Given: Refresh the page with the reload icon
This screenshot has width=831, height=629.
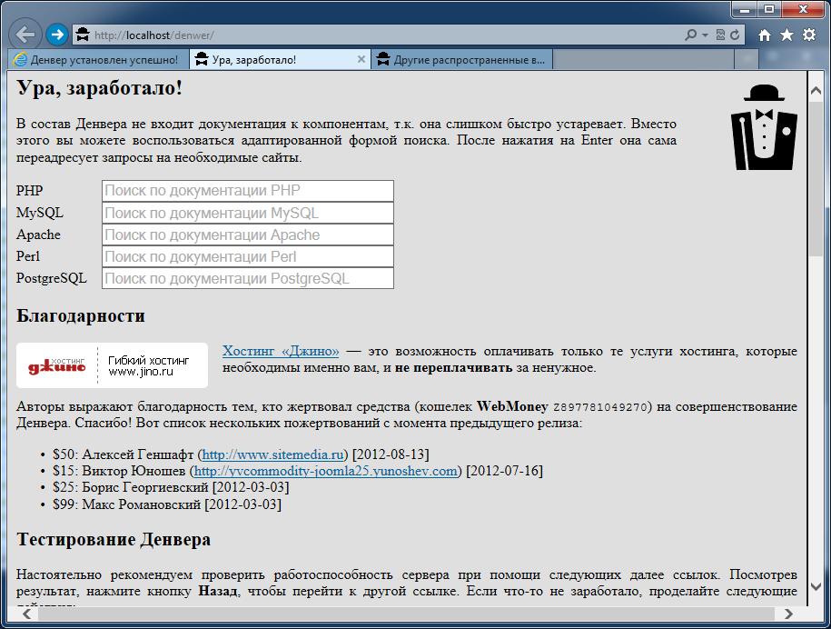Looking at the screenshot, I should [x=734, y=35].
